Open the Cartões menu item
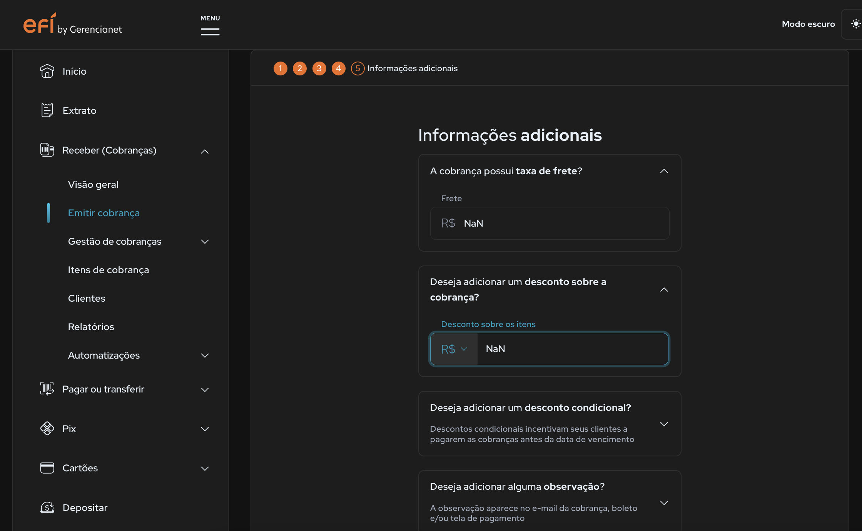Viewport: 862px width, 531px height. click(80, 468)
